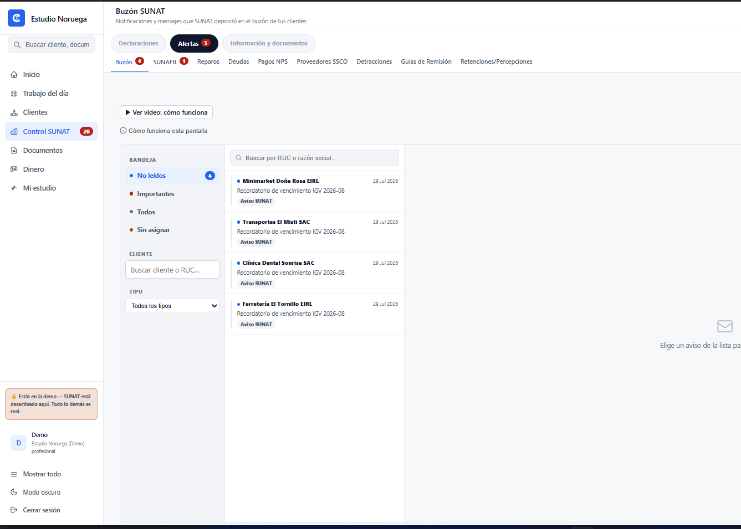
Task: Open the Deudas sub-tab
Action: tap(239, 61)
